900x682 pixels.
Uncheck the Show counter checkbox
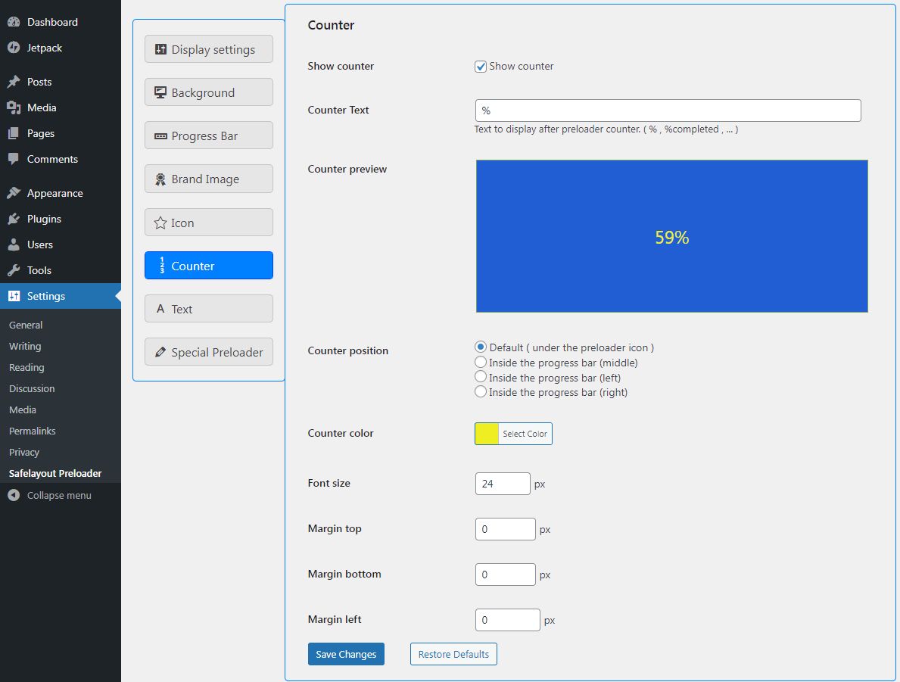click(481, 67)
